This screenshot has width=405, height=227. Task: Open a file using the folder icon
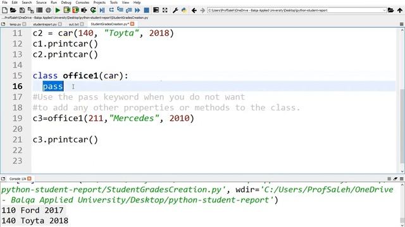(13, 10)
